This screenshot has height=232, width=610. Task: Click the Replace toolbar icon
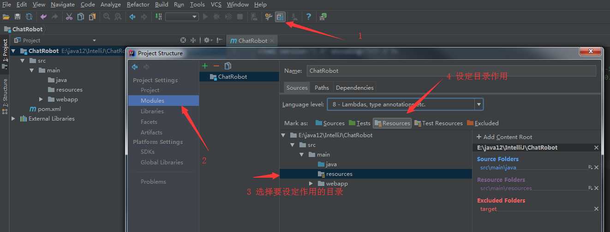point(118,17)
